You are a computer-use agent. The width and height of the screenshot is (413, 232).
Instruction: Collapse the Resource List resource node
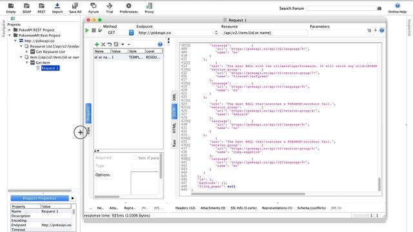[x=21, y=46]
